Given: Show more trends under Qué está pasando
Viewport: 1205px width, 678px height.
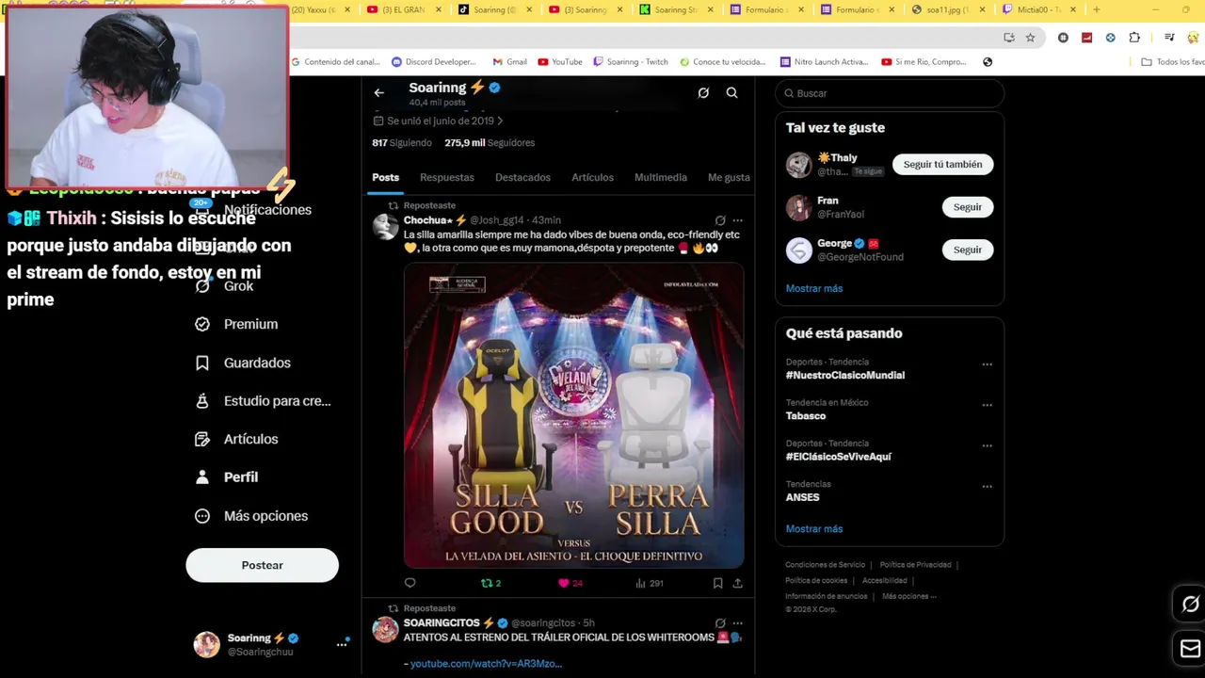Looking at the screenshot, I should pyautogui.click(x=814, y=529).
